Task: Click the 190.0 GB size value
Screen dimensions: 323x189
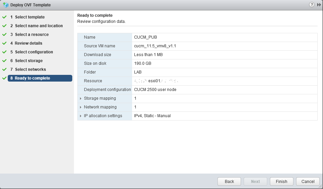Action: tap(143, 63)
